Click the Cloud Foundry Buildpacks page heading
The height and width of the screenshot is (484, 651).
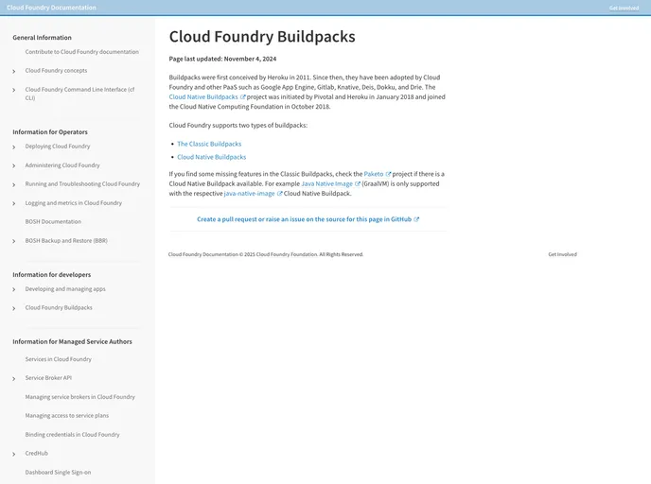(262, 37)
